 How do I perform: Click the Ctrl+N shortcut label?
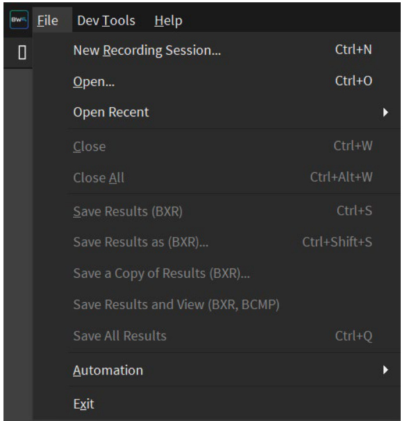354,49
